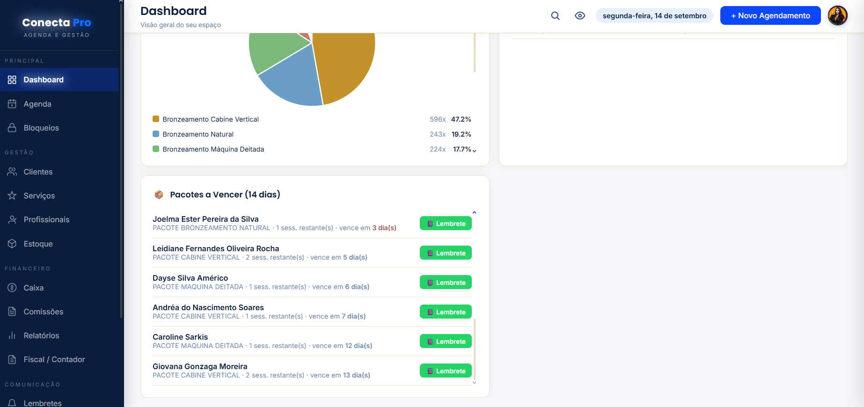The width and height of the screenshot is (864, 407).
Task: Open the user profile avatar
Action: 838,15
